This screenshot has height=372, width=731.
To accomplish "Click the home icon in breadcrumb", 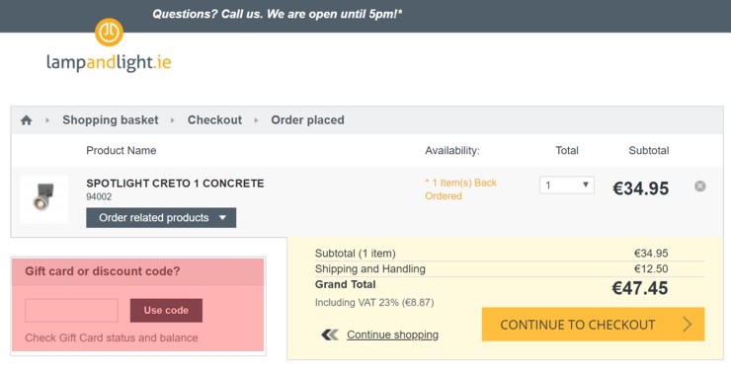I will 26,120.
